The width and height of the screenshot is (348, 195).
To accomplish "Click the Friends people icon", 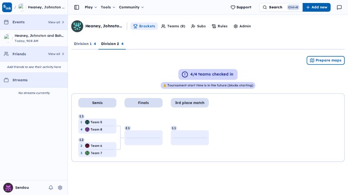I will pyautogui.click(x=6, y=54).
